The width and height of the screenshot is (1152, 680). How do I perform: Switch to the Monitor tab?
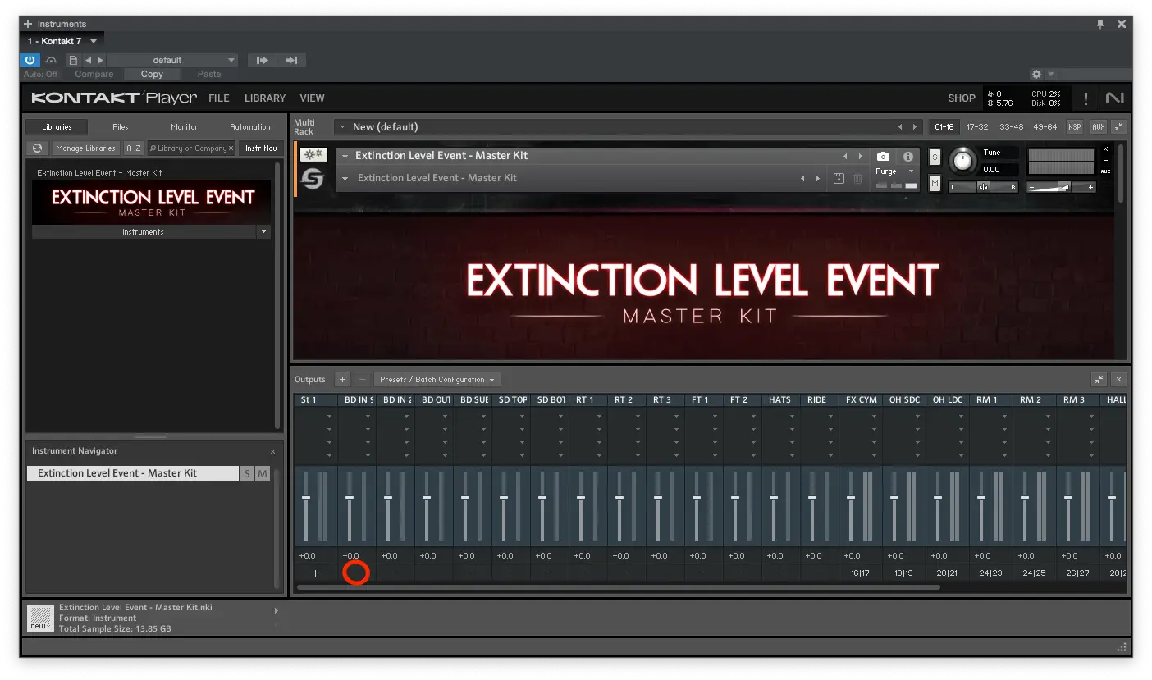pos(185,126)
